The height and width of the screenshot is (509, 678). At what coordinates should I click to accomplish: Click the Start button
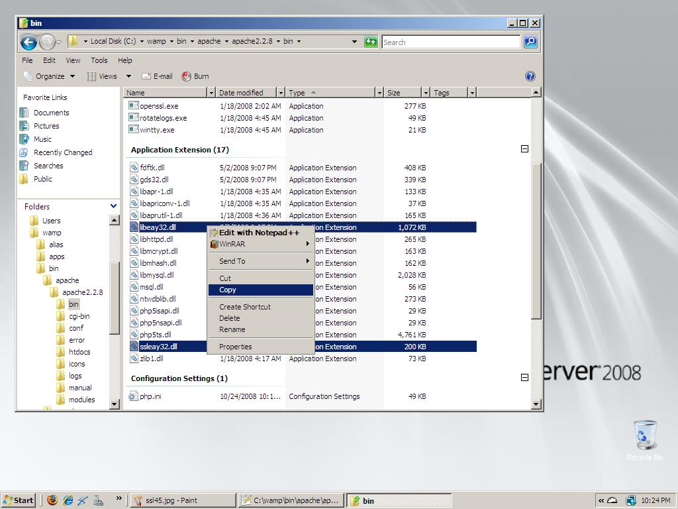[18, 500]
